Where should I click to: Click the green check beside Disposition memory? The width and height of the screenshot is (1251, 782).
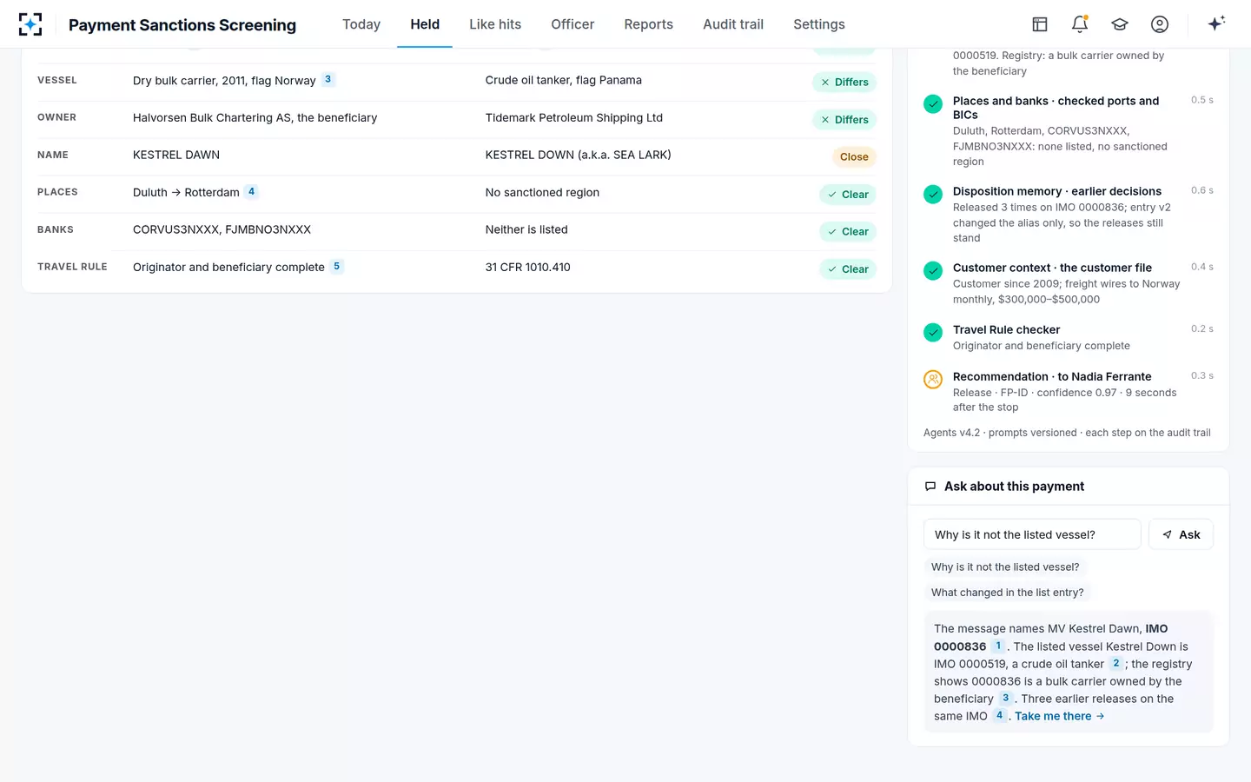tap(933, 195)
